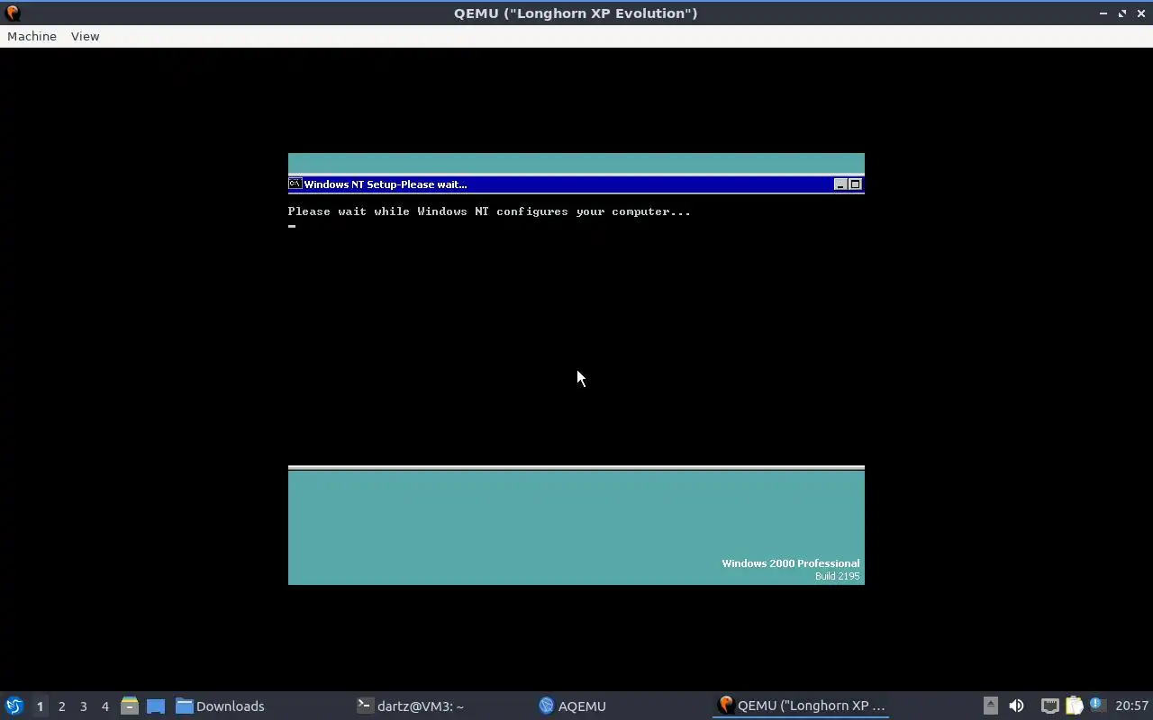Close the QEMU window
Viewport: 1153px width, 720px height.
pos(1141,13)
